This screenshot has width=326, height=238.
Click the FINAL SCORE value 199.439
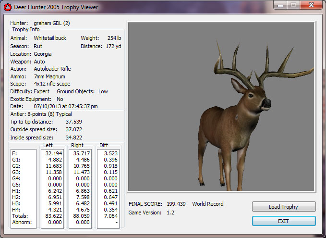177,204
